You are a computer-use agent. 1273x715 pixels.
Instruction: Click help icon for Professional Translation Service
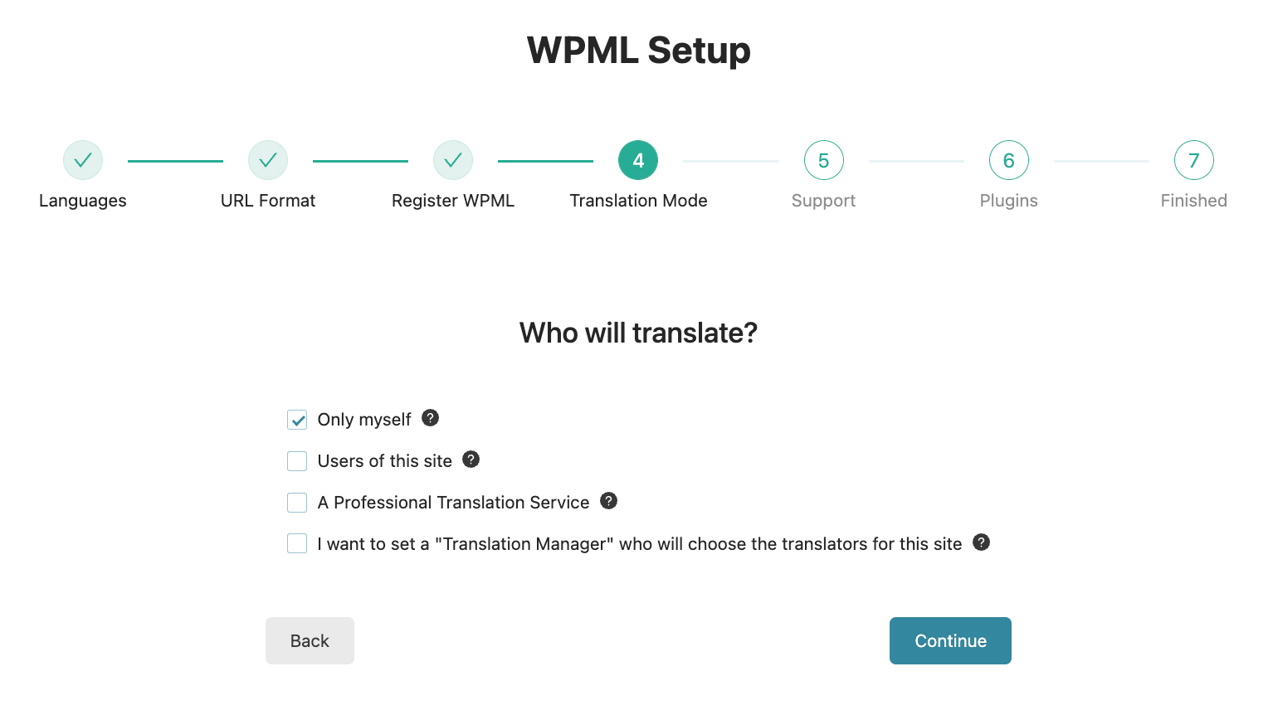tap(607, 501)
